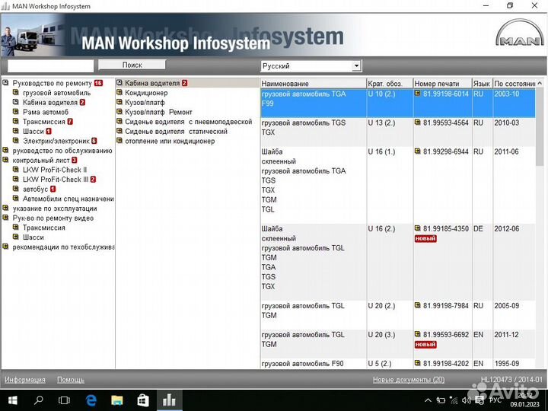Open the Информация link
Image resolution: width=548 pixels, height=411 pixels.
coord(25,380)
